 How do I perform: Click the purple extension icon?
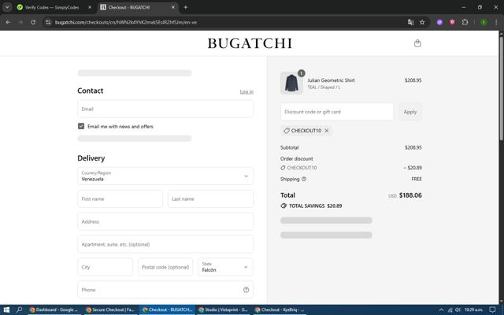pyautogui.click(x=439, y=22)
